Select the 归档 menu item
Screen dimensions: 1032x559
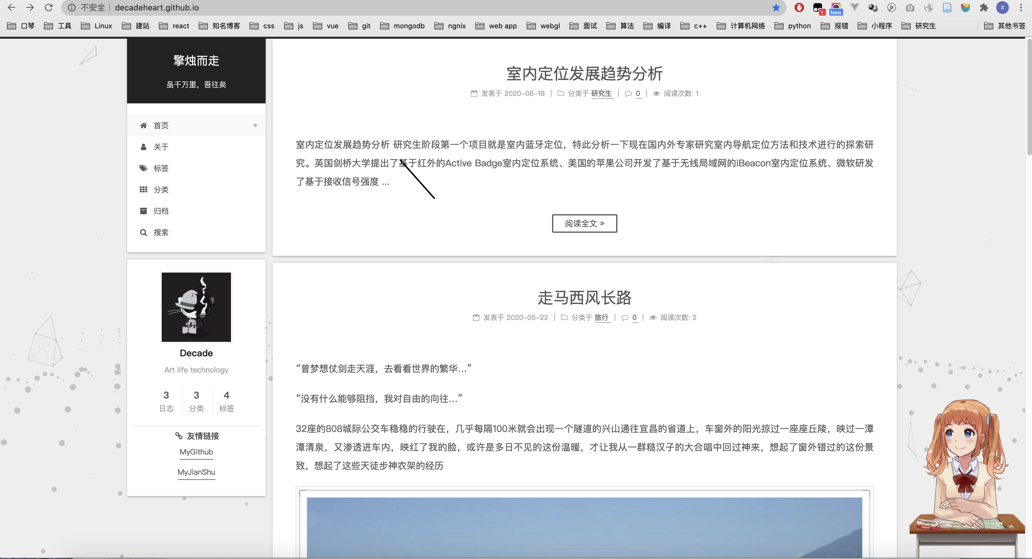[196, 211]
